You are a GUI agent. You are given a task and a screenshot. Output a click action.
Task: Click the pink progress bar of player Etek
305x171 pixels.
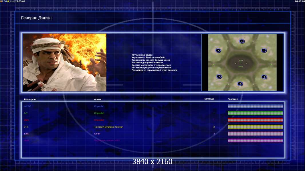tap(255, 134)
